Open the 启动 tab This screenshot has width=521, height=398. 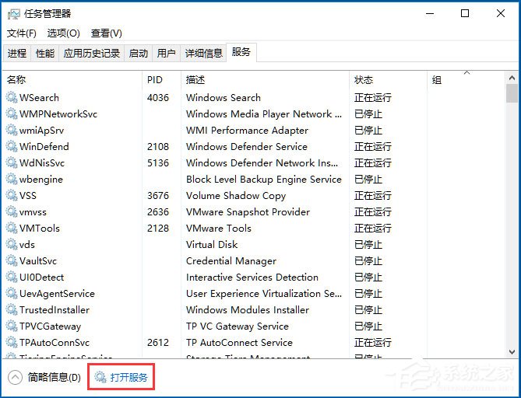coord(138,53)
